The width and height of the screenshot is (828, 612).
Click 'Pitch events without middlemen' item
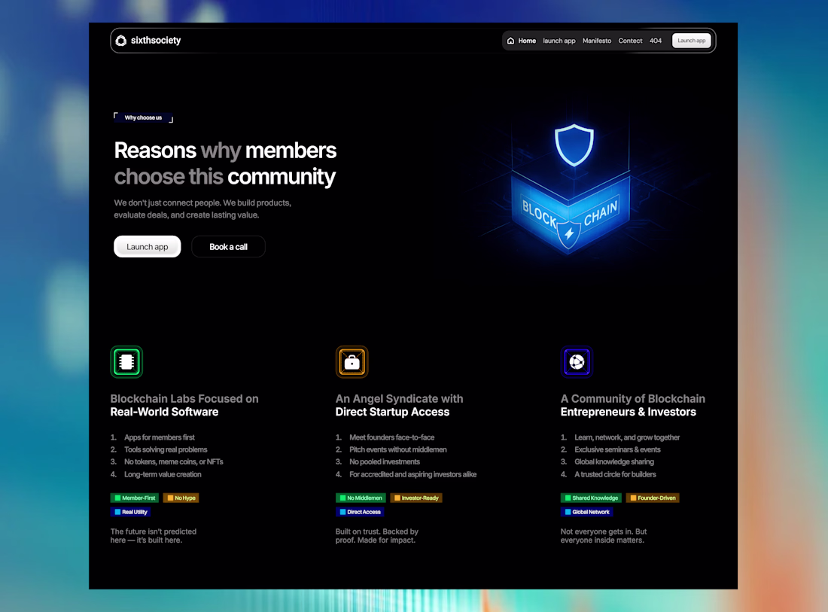coord(398,449)
